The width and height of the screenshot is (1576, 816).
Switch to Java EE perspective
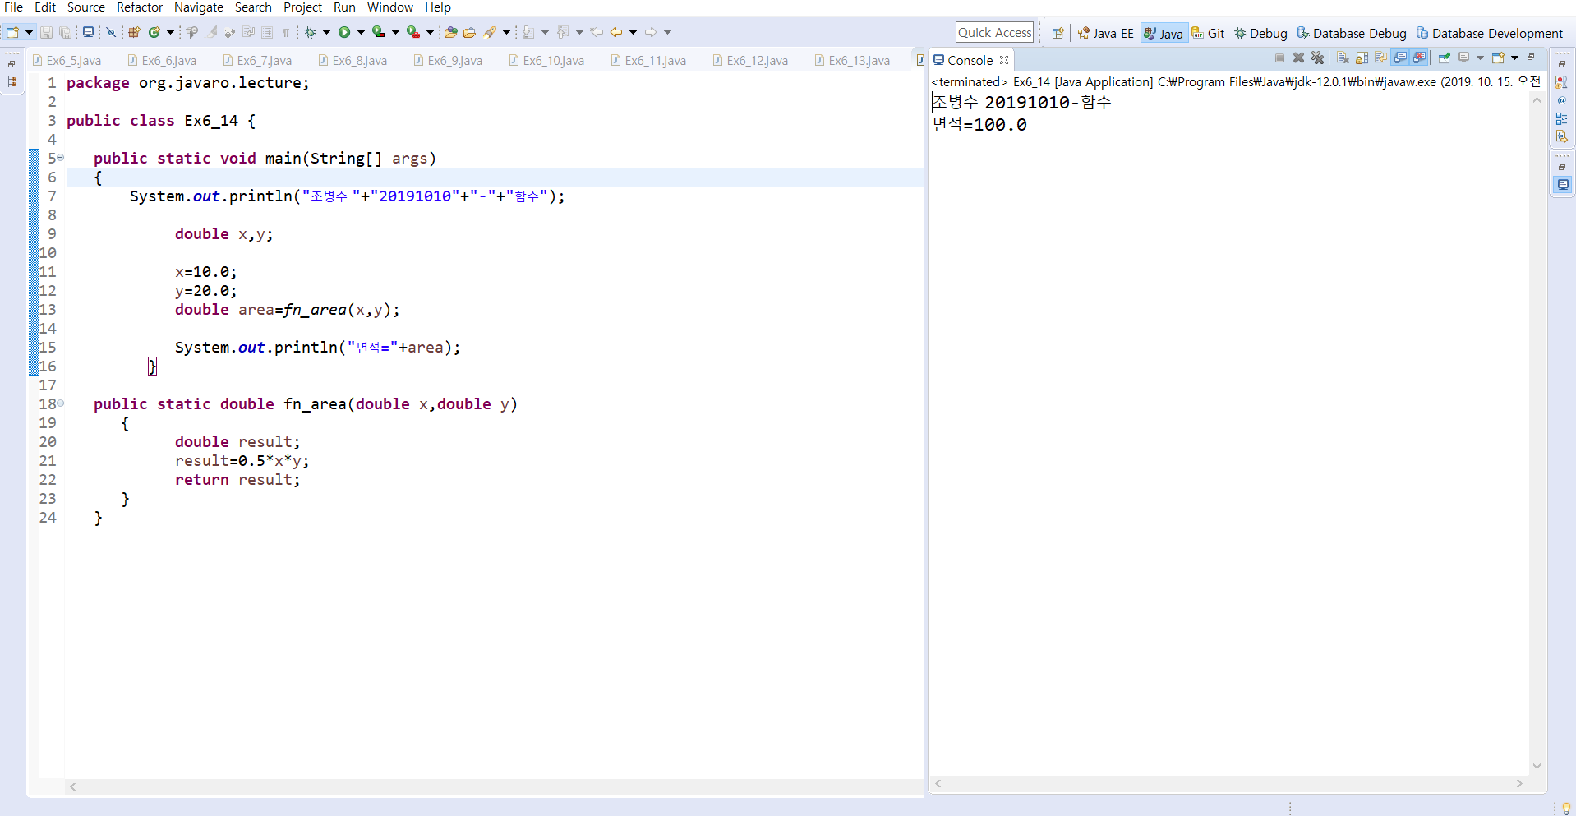pyautogui.click(x=1106, y=33)
